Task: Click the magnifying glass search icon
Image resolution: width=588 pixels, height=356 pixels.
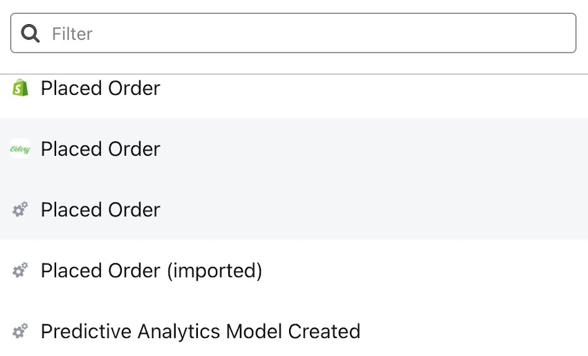Action: coord(30,33)
